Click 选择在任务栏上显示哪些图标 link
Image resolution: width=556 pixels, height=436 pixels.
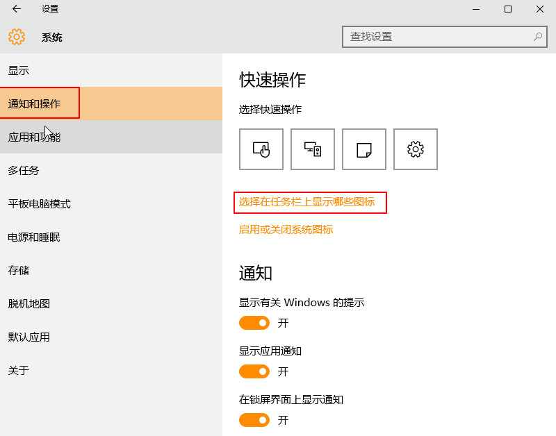[306, 202]
